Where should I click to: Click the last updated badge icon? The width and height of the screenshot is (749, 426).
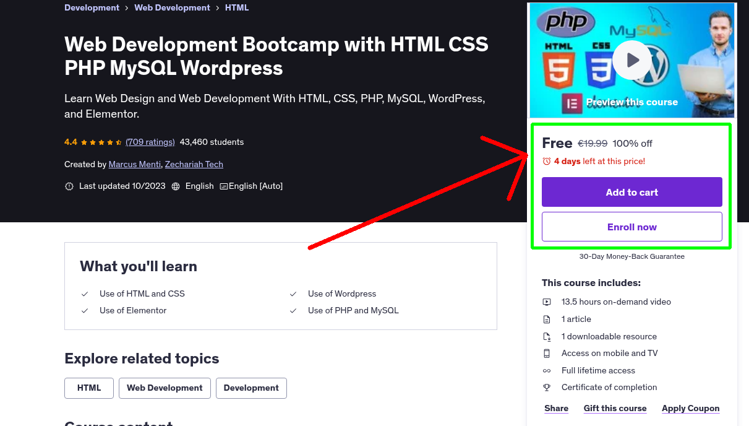(x=69, y=186)
